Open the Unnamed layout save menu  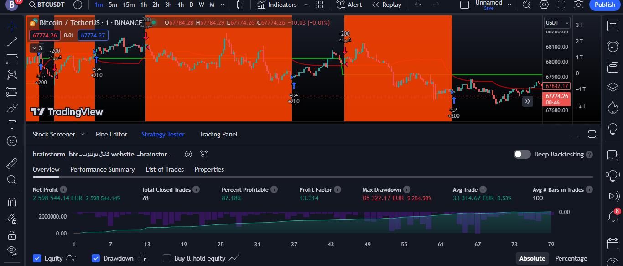[x=488, y=5]
